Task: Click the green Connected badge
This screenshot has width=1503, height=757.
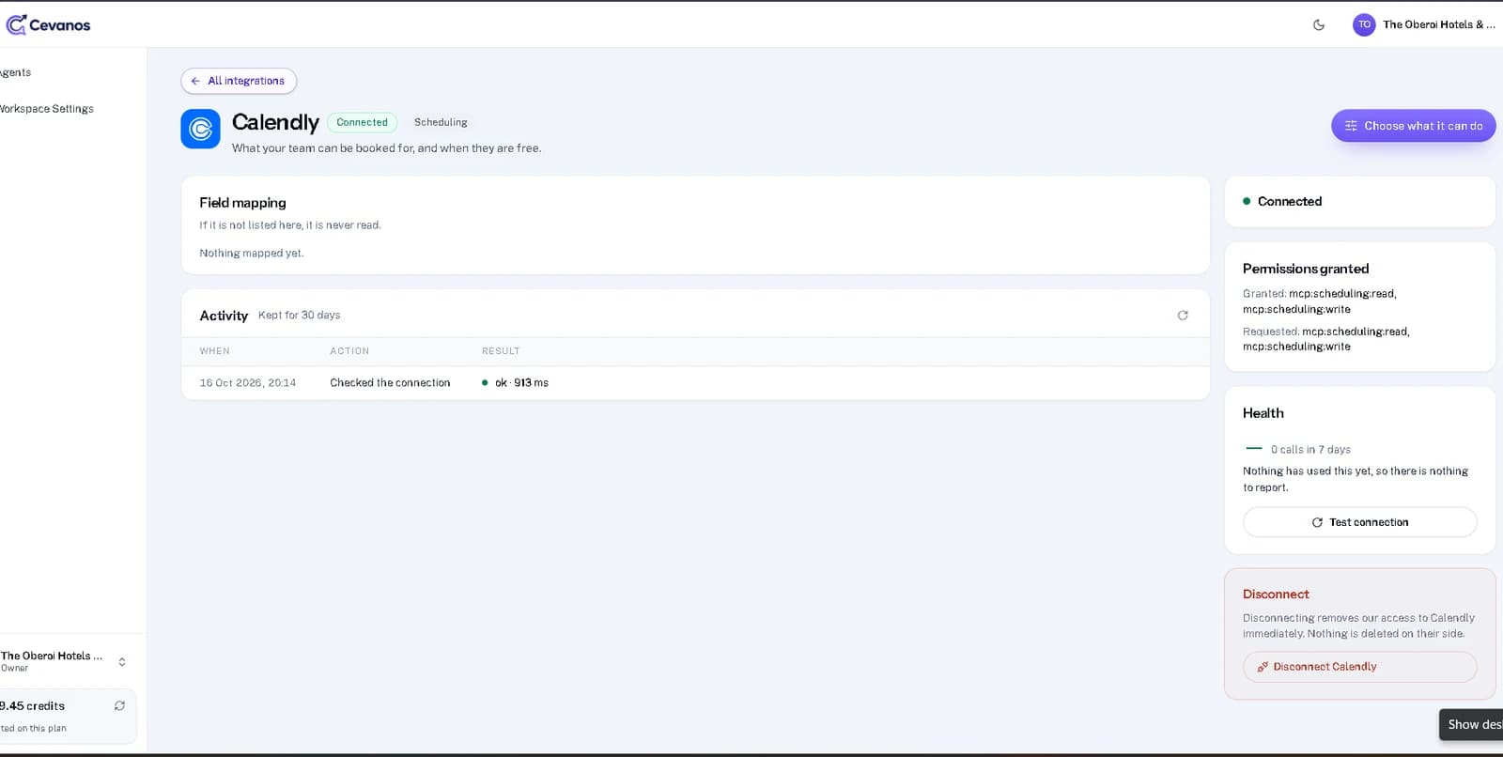Action: click(x=362, y=122)
